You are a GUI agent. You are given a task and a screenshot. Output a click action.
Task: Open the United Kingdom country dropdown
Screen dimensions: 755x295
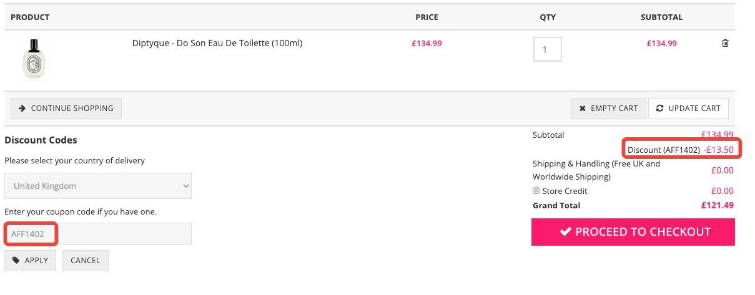click(98, 186)
